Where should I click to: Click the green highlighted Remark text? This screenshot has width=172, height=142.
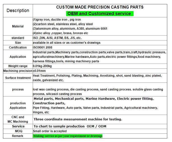[68, 136]
